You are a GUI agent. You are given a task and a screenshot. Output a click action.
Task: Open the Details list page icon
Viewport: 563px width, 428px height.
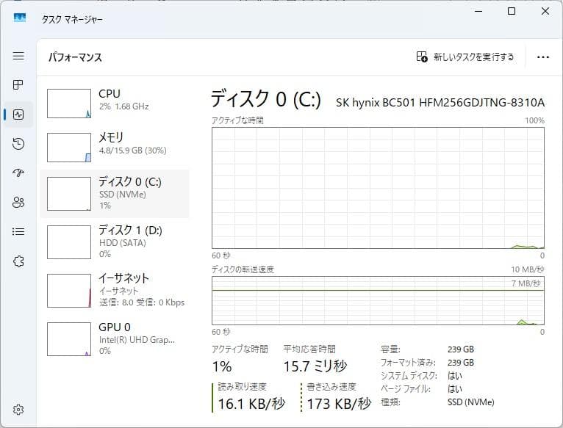[18, 232]
